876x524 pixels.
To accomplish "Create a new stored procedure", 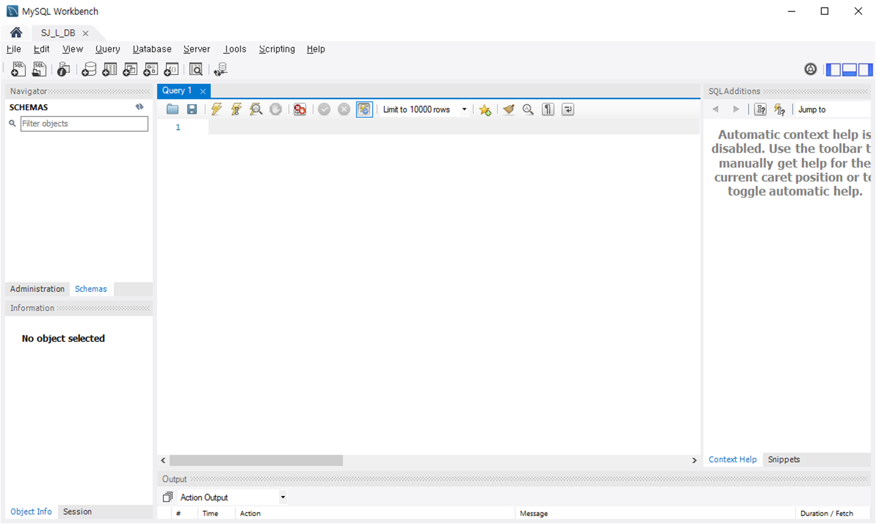I will (150, 70).
